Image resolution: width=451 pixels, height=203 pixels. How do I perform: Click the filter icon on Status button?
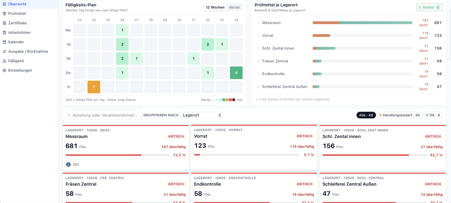[420, 8]
